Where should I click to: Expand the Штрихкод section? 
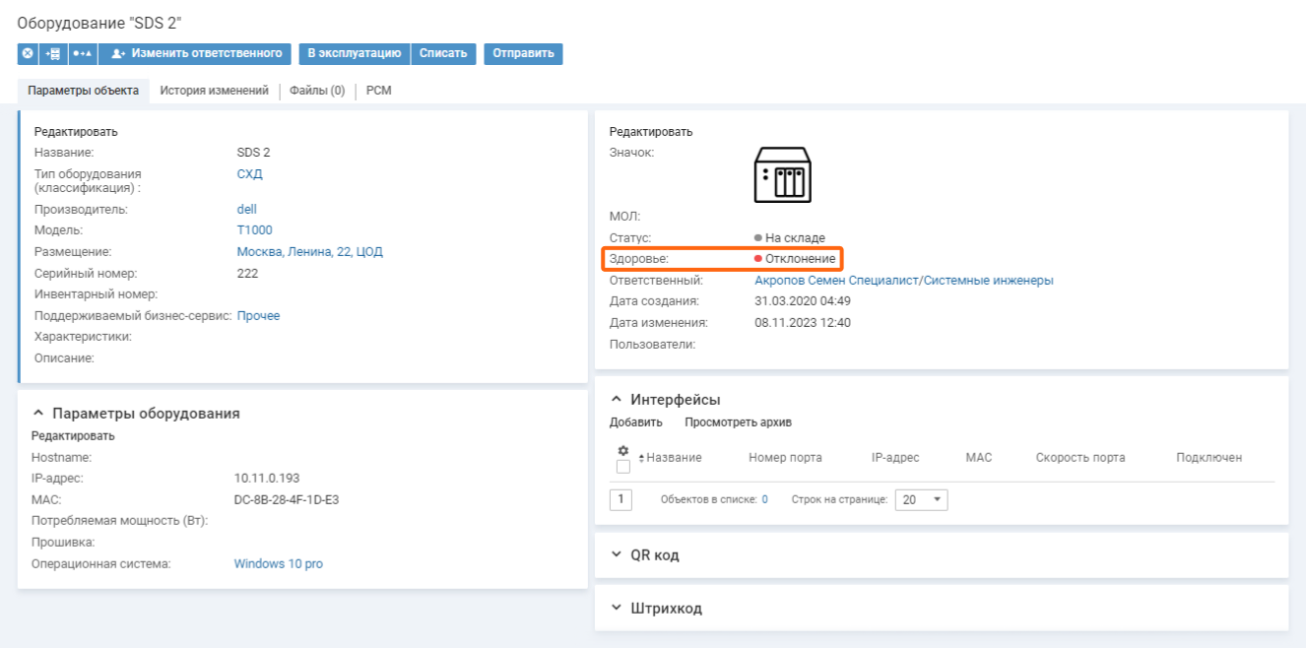click(x=617, y=609)
